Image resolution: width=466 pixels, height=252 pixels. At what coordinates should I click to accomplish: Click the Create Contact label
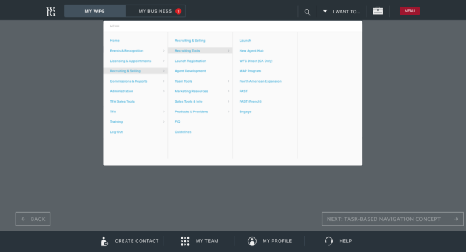tap(137, 241)
